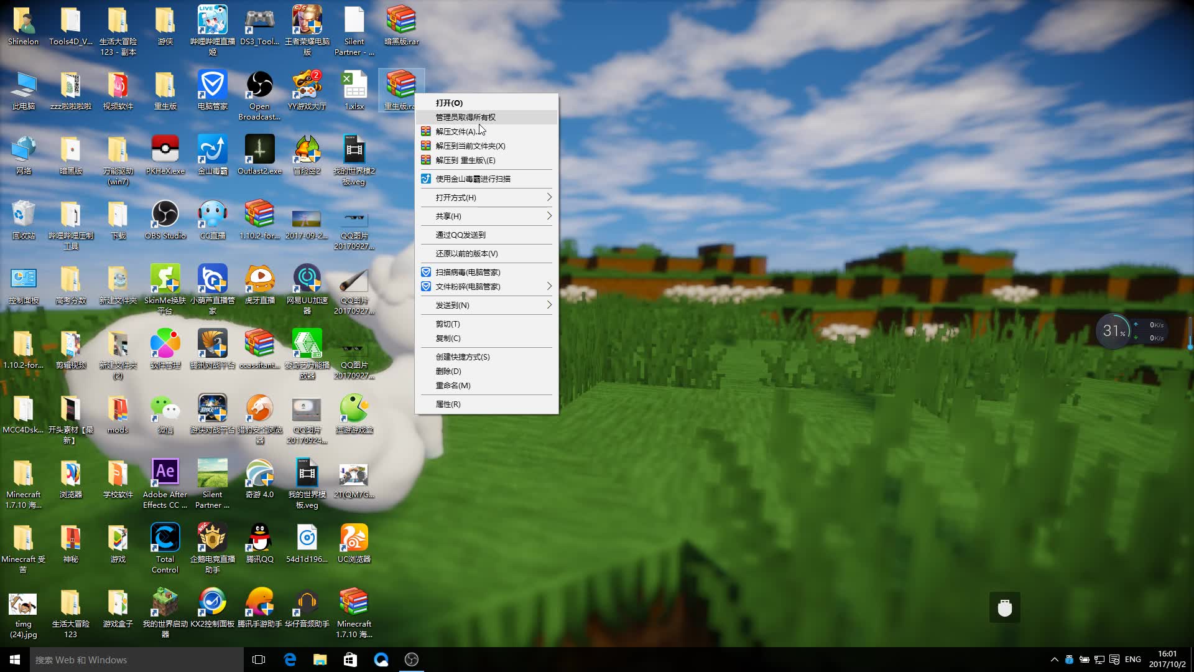Choose 管理员取得所有权 in the context menu
The height and width of the screenshot is (672, 1194).
486,117
